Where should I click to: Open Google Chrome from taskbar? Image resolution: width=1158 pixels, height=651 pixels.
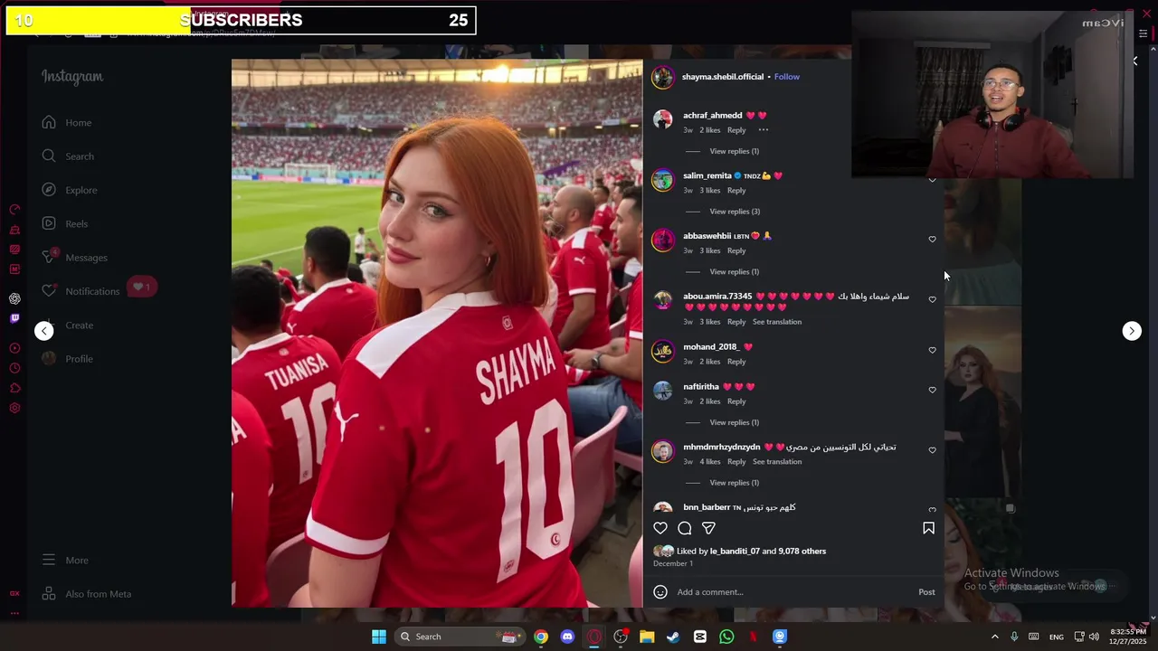point(540,637)
